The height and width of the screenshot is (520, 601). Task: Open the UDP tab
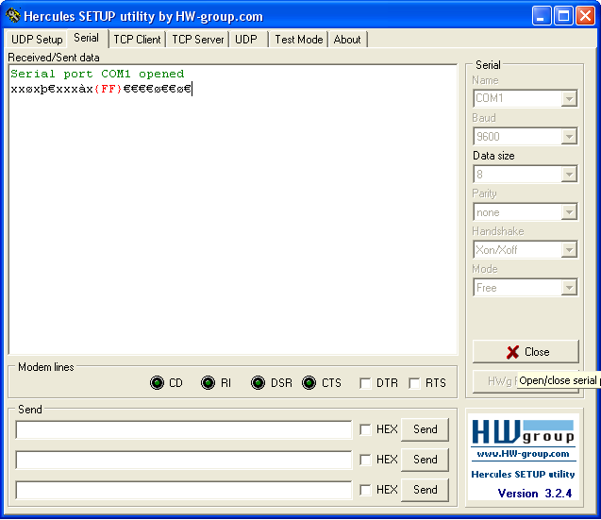(246, 40)
